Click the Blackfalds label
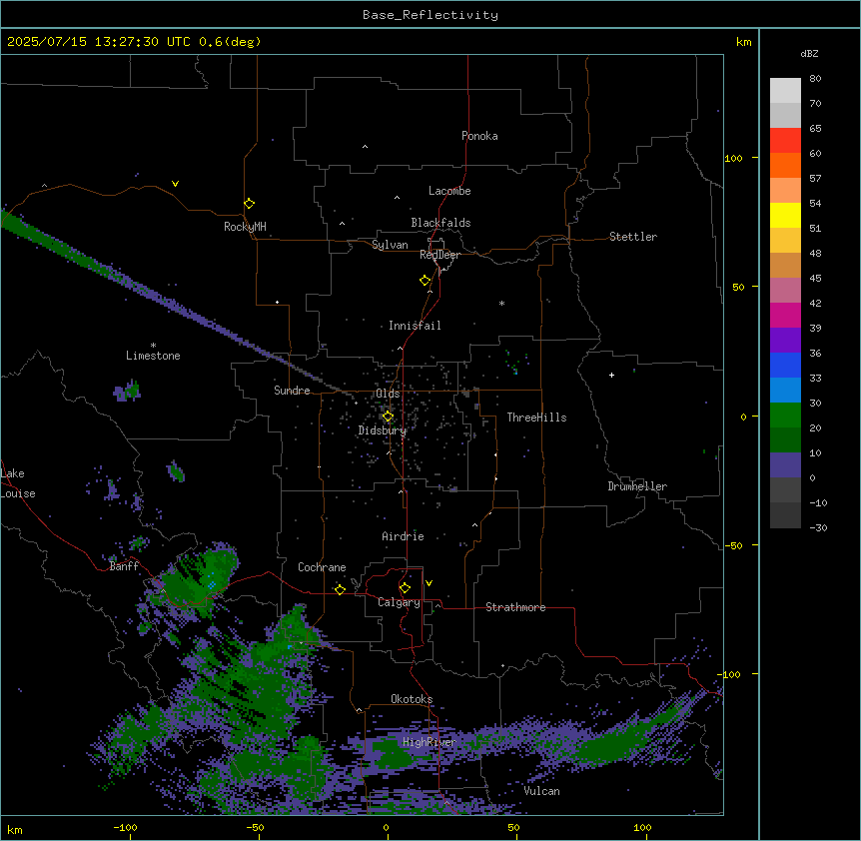Viewport: 861px width, 841px height. click(x=440, y=223)
